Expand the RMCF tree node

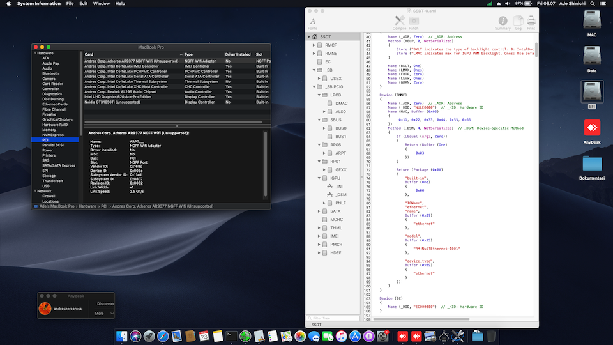(x=314, y=45)
